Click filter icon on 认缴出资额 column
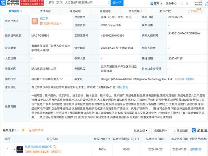 (138, 139)
